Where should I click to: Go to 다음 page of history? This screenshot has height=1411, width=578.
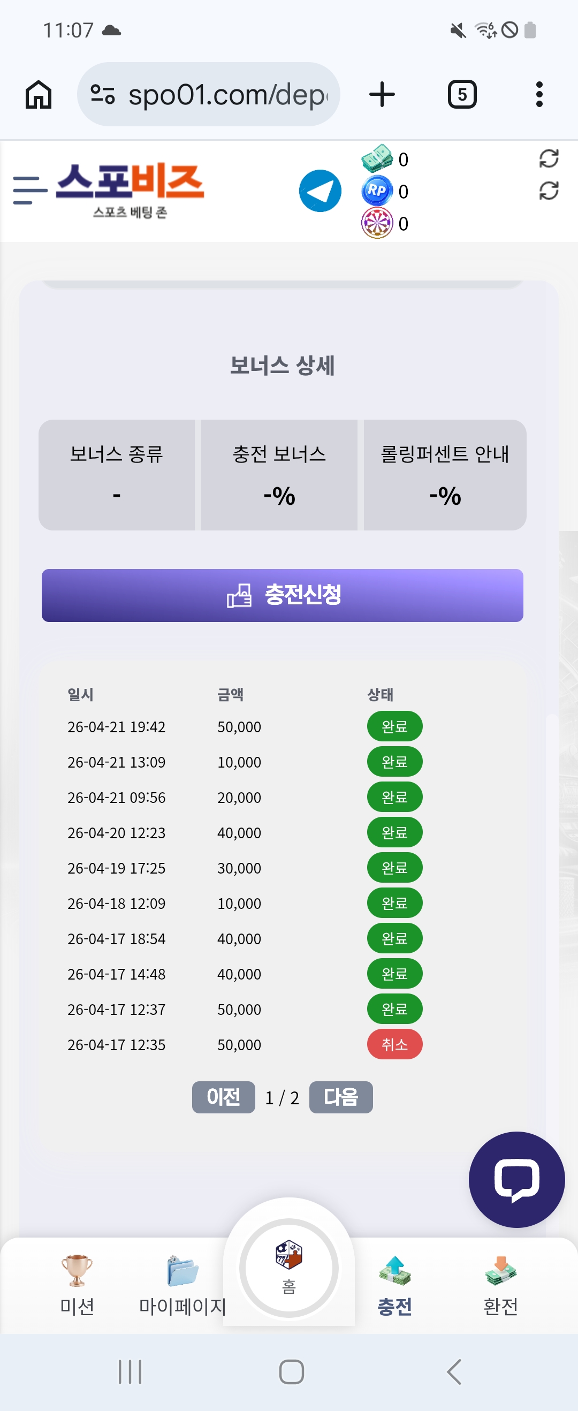pos(341,1097)
